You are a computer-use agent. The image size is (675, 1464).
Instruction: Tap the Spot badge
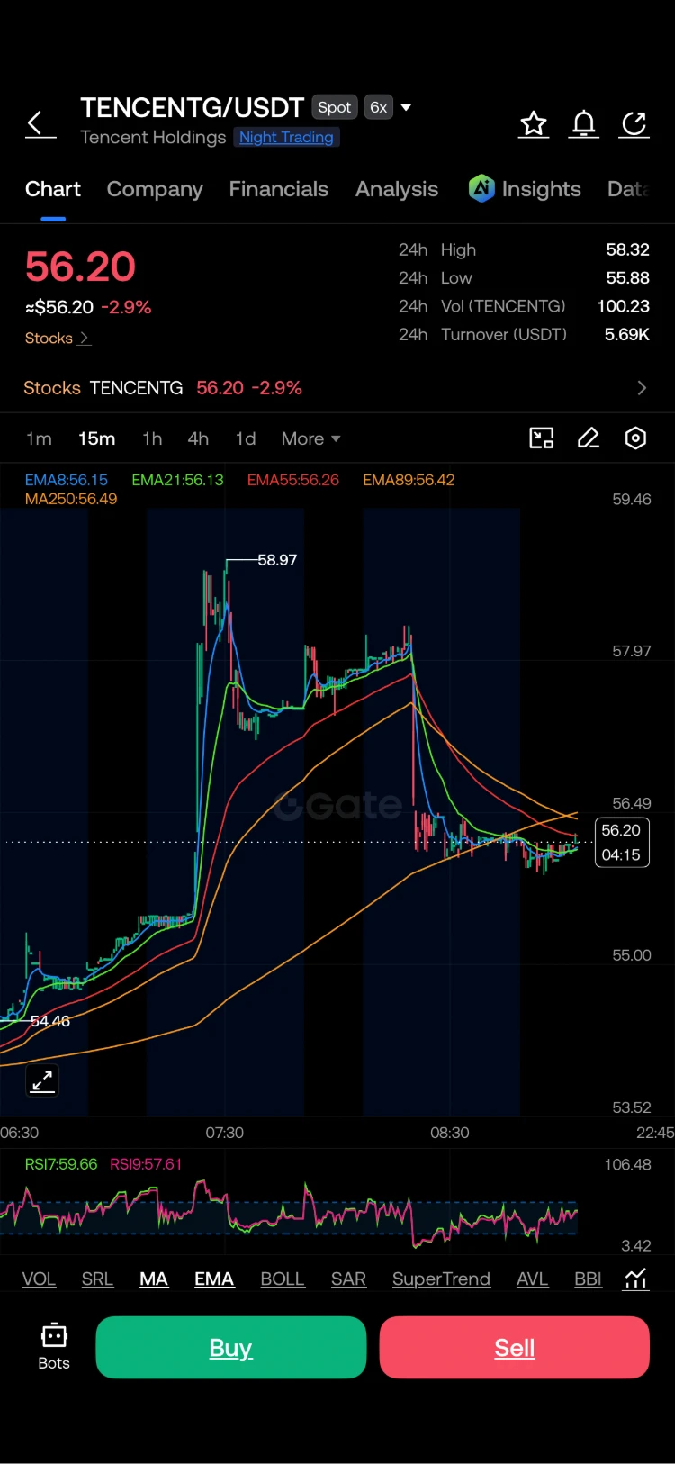coord(335,107)
